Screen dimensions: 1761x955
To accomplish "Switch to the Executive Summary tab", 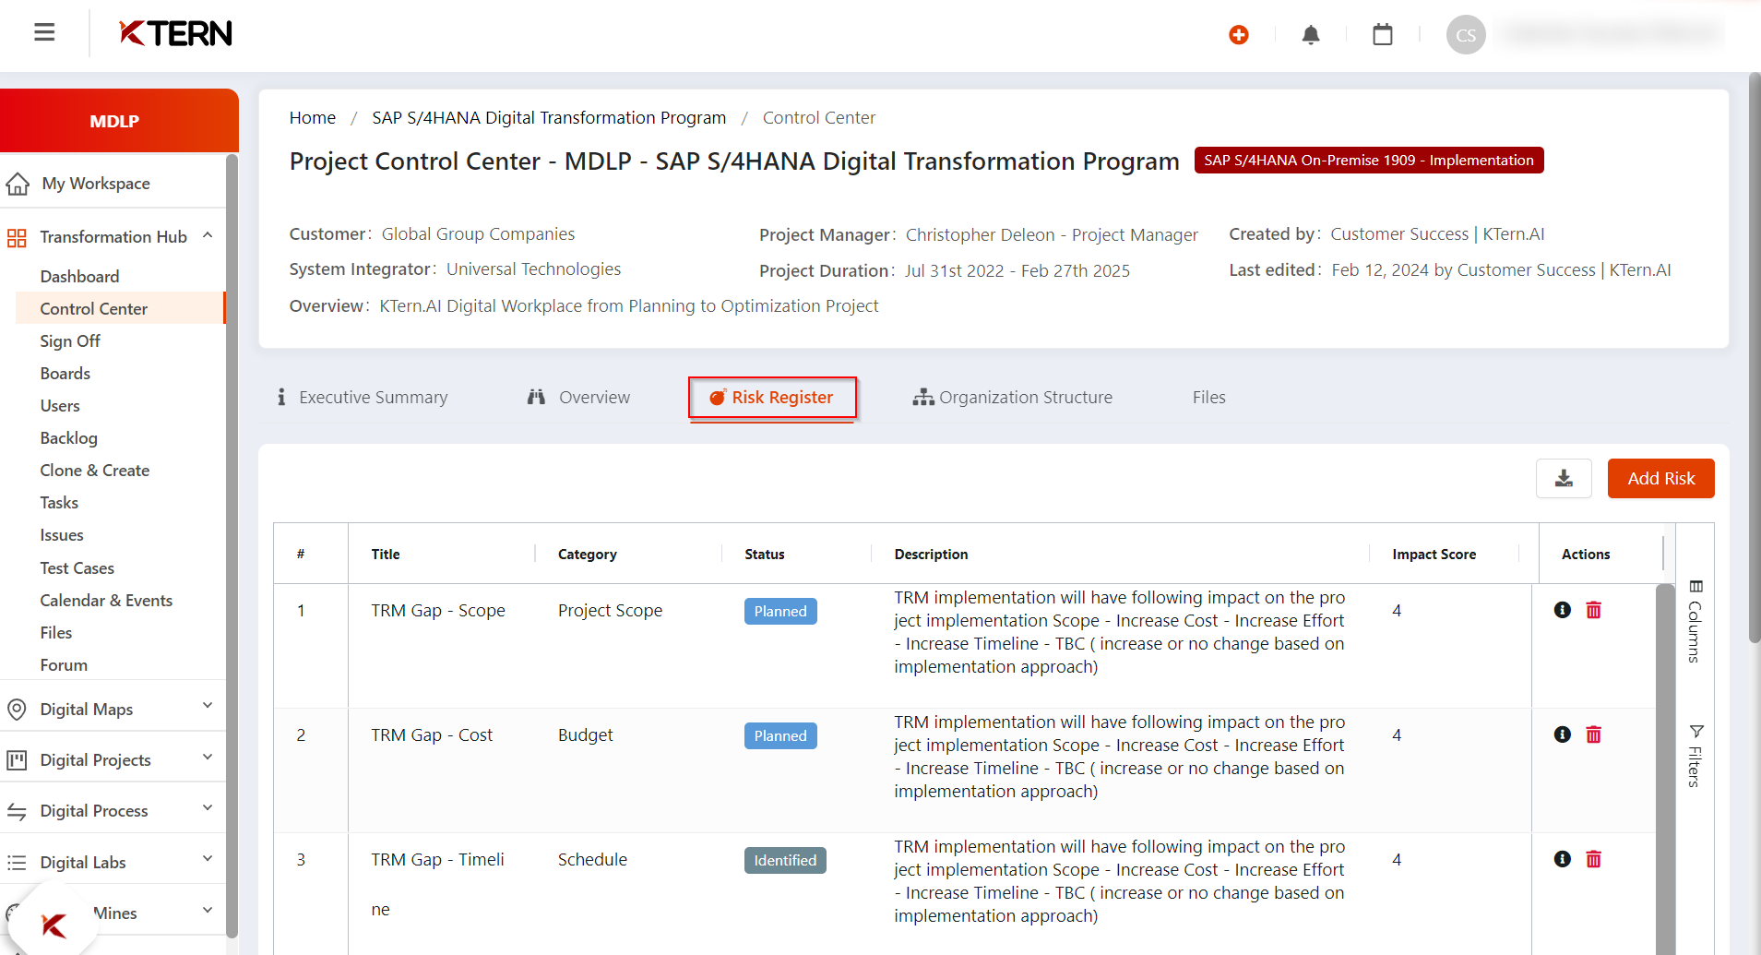I will [x=363, y=398].
